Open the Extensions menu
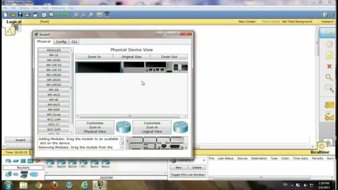 click(58, 7)
